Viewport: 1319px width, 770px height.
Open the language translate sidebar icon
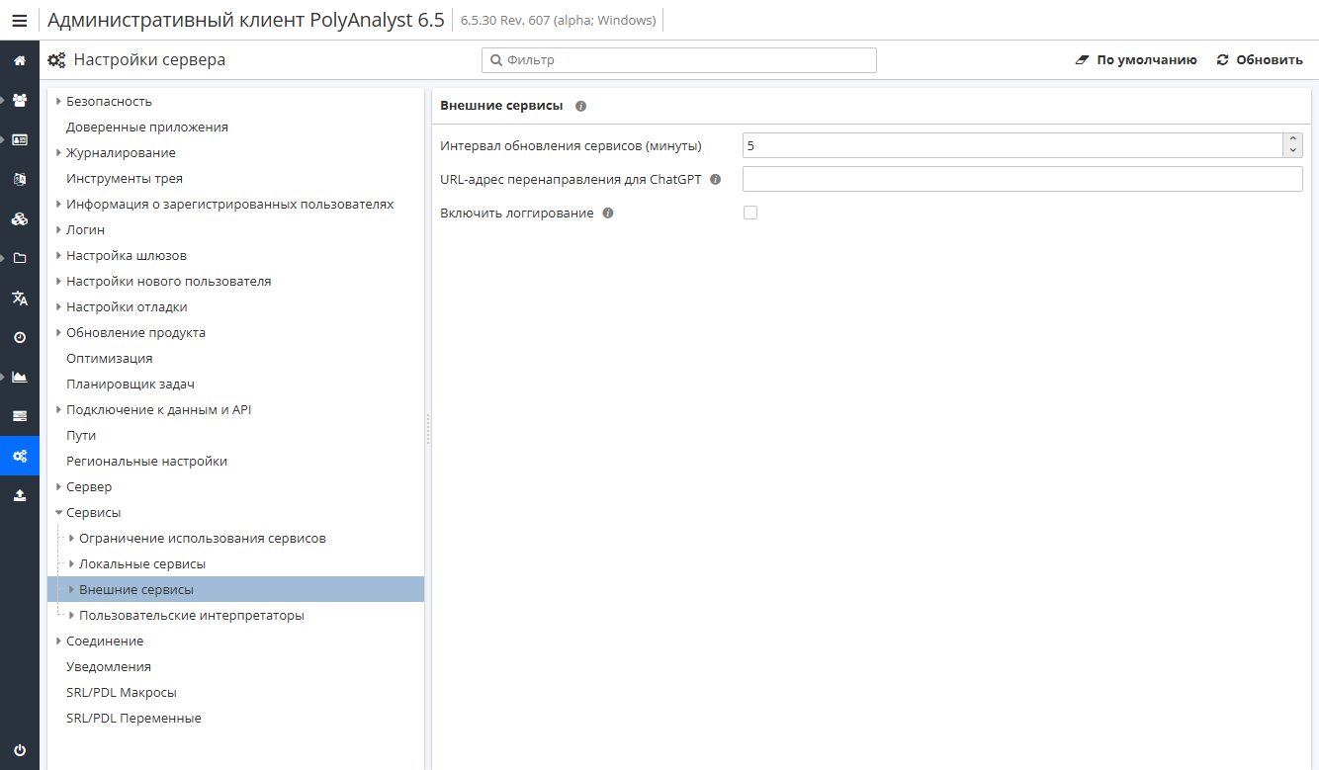click(20, 298)
